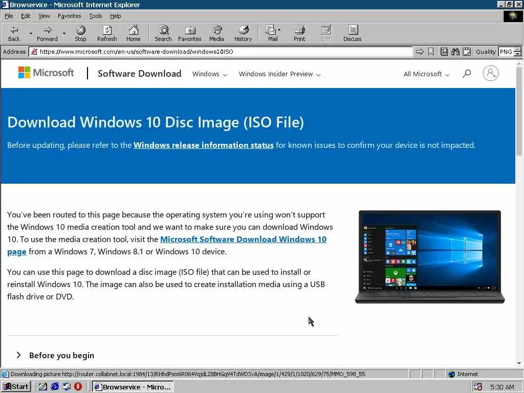
Task: Click the Software Download heading link
Action: (x=139, y=74)
